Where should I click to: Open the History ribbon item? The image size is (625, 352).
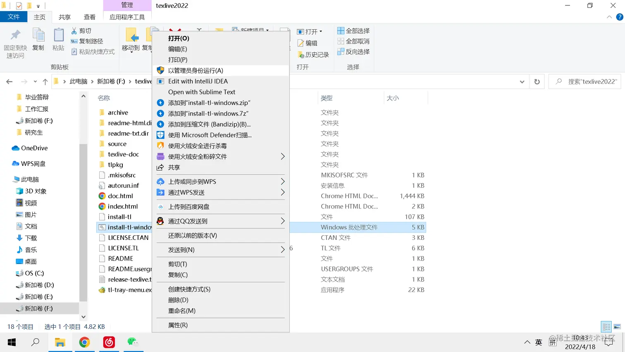coord(313,55)
